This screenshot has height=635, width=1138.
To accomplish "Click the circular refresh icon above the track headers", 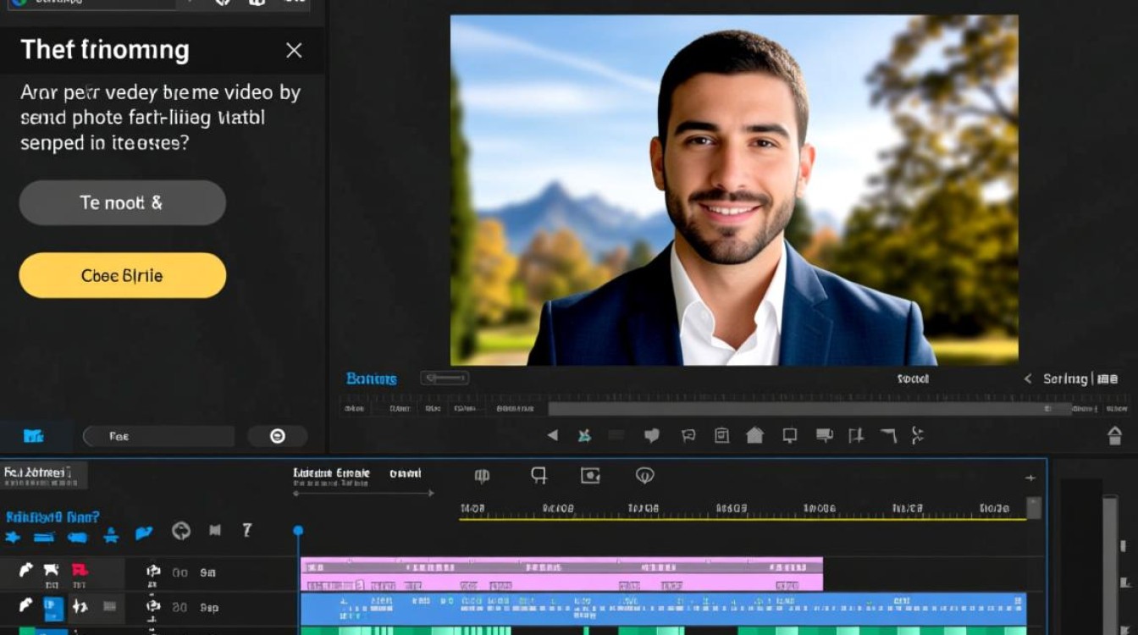I will tap(180, 531).
